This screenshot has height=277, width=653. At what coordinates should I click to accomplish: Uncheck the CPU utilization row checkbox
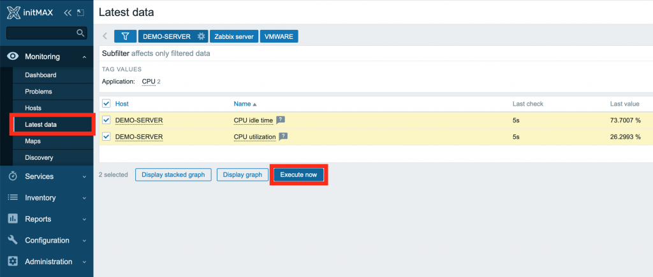[x=106, y=136]
